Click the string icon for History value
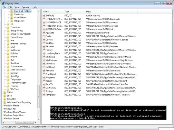The image size is (174, 130). pos(44,50)
